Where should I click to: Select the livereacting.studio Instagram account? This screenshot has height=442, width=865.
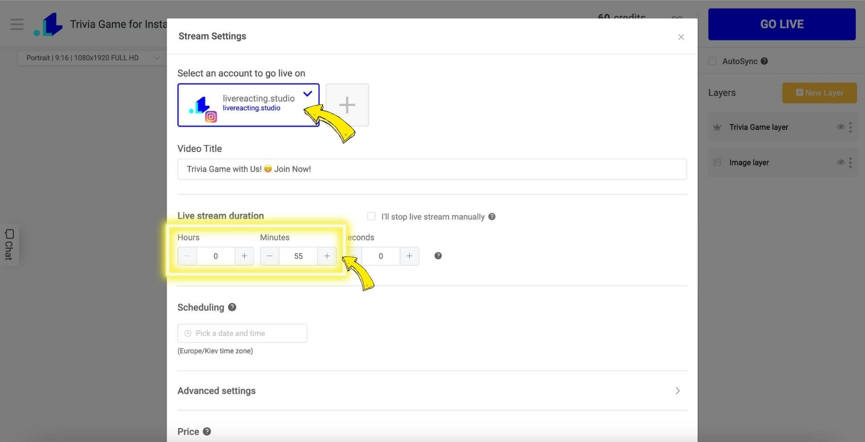tap(248, 105)
